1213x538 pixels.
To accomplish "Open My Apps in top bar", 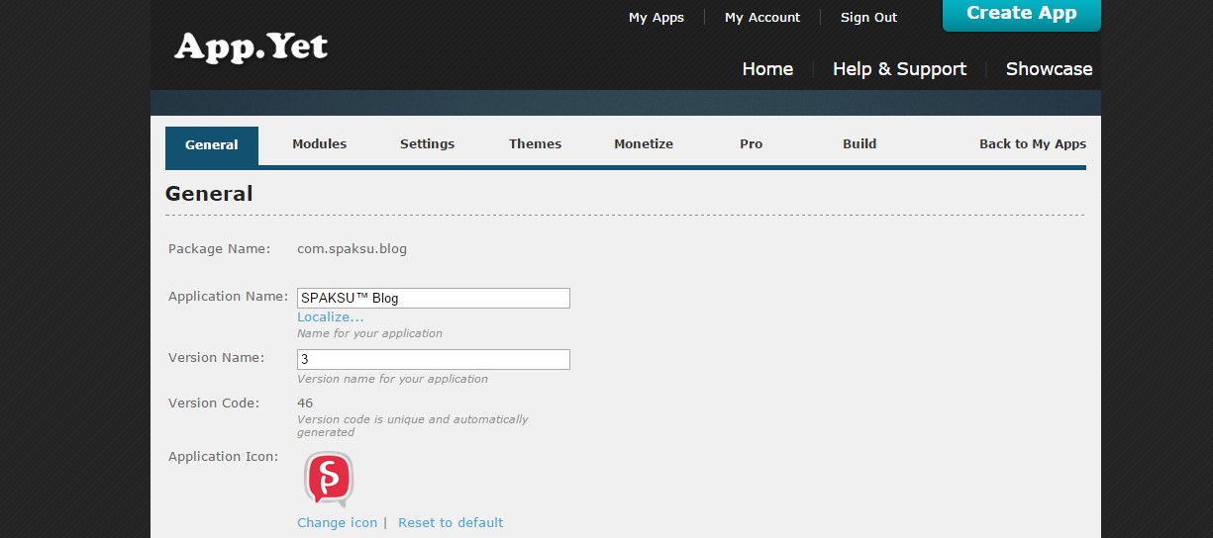I will 657,17.
